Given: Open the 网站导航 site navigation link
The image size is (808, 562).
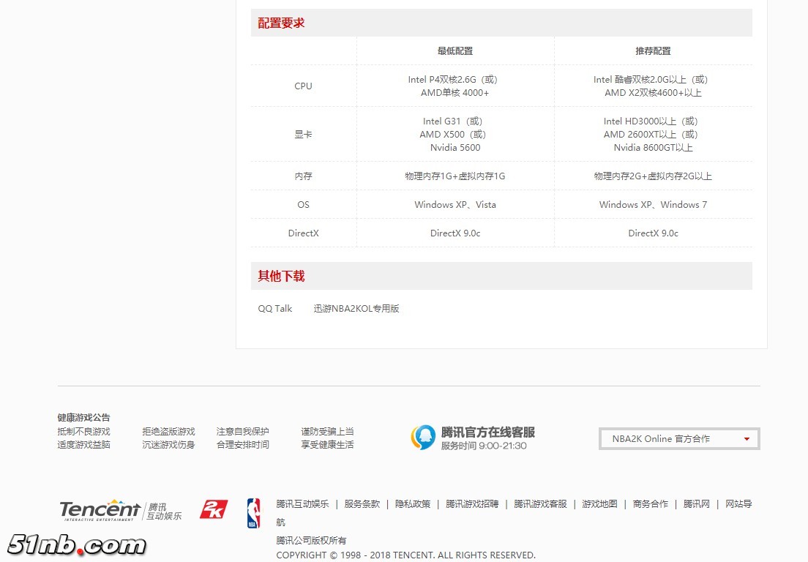Looking at the screenshot, I should point(738,504).
